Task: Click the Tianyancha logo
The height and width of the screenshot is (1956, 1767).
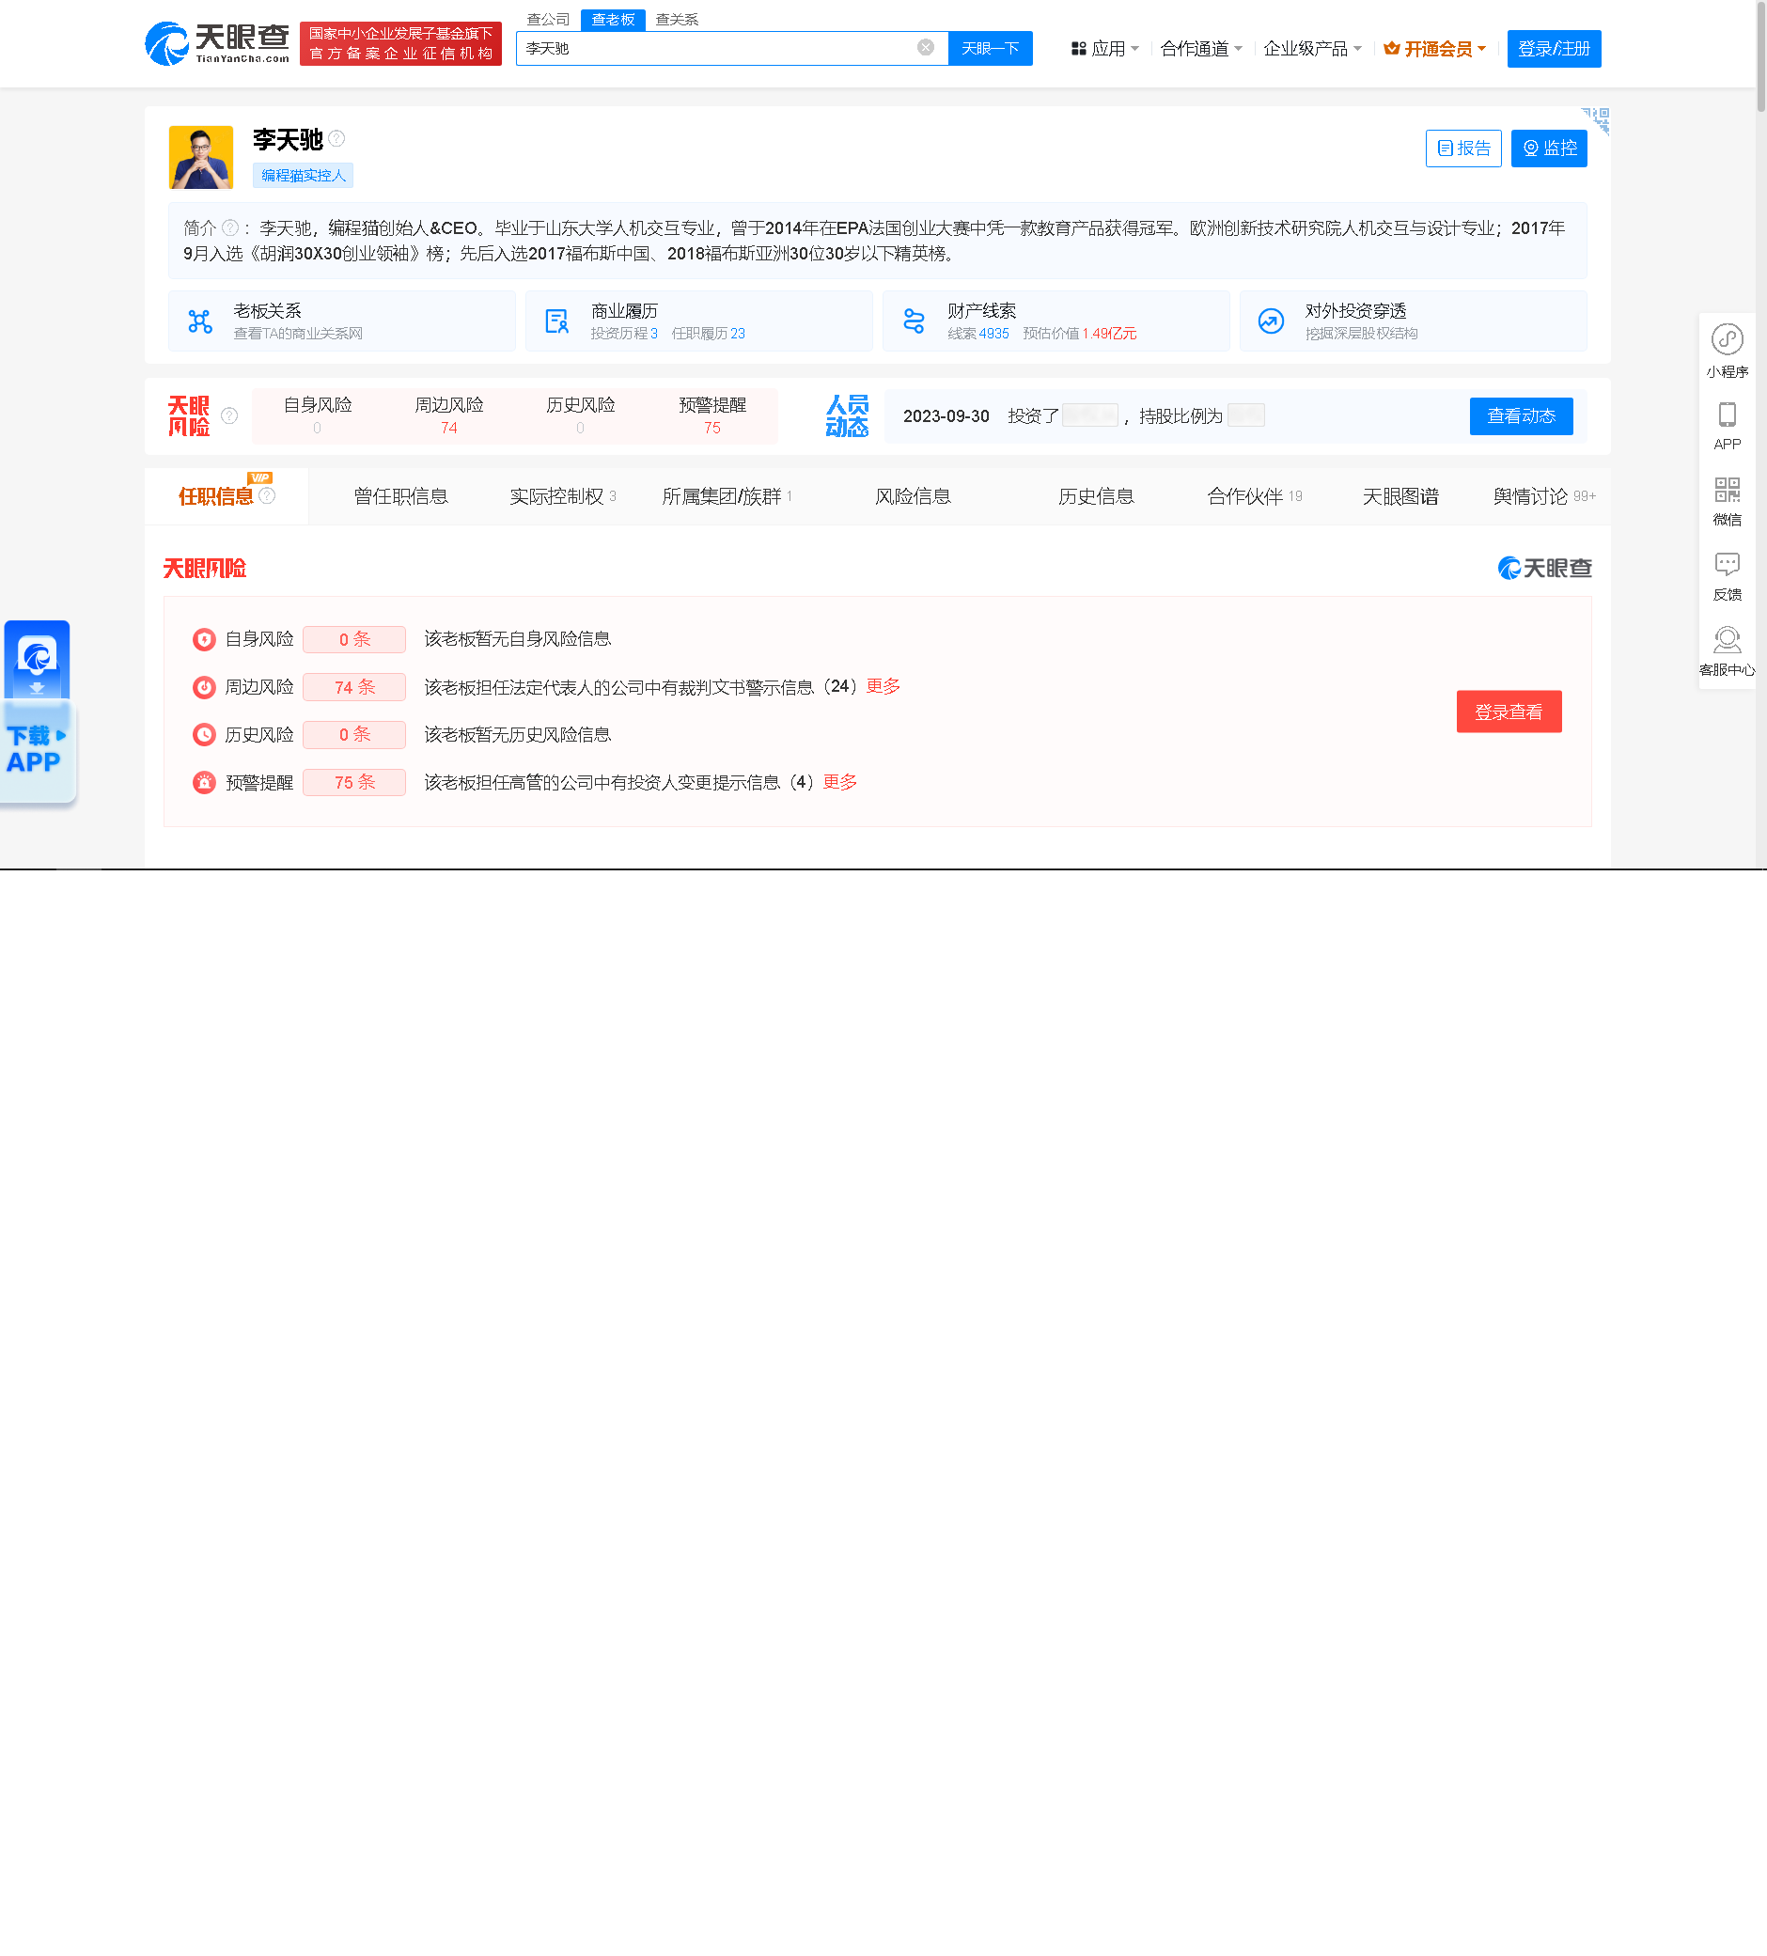Action: click(x=217, y=43)
